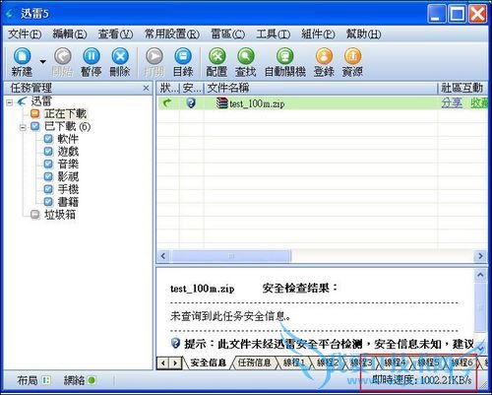The width and height of the screenshot is (492, 395).
Task: Click the 新建 new task icon
Action: pyautogui.click(x=22, y=56)
